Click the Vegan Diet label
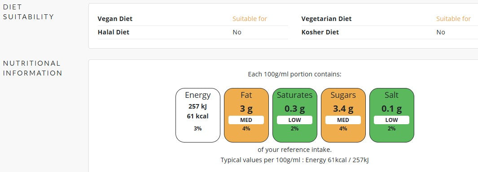This screenshot has height=172, width=478. coord(115,19)
